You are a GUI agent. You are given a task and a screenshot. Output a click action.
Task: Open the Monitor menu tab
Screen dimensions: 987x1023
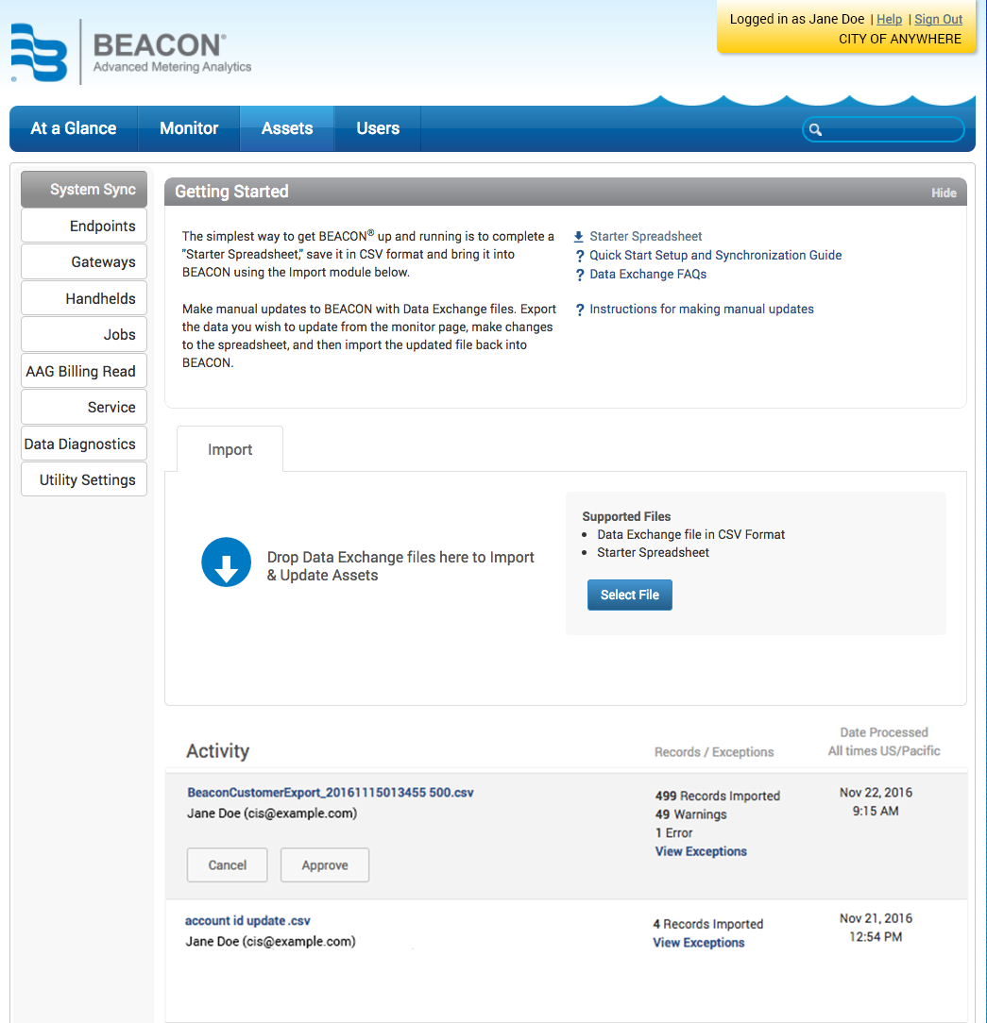[x=189, y=128]
